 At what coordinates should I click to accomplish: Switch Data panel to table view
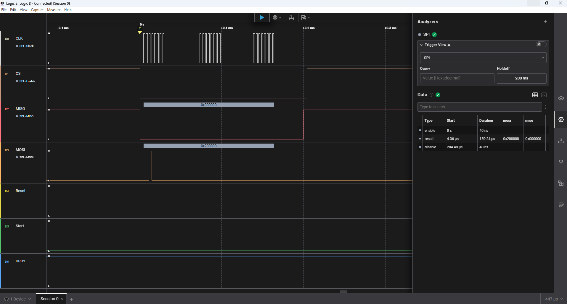coord(535,95)
